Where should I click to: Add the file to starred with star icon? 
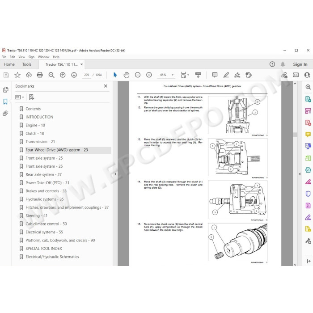tap(17, 75)
